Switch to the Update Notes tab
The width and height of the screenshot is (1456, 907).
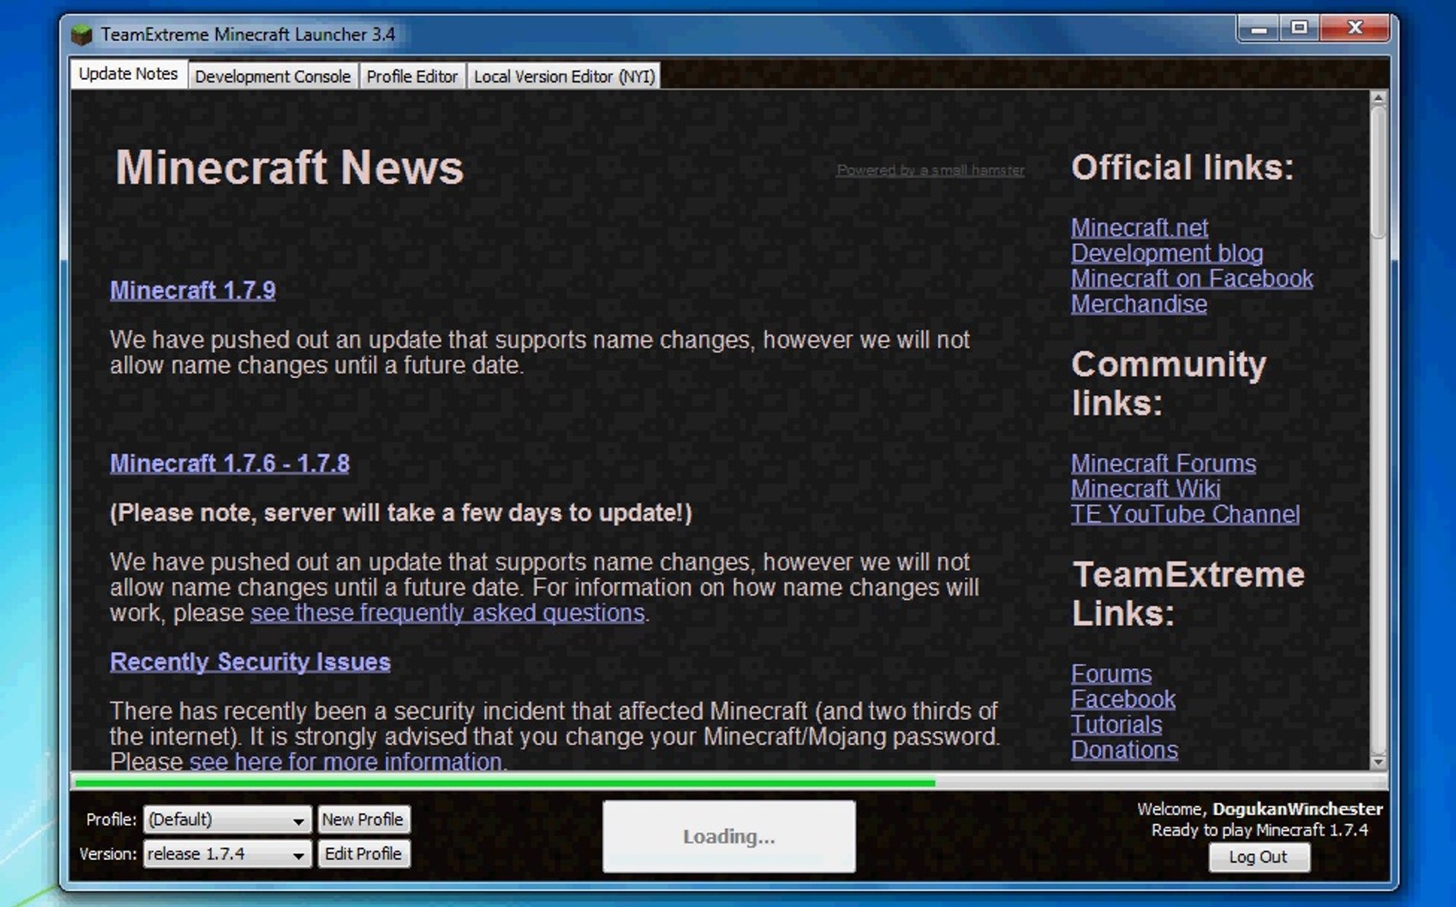tap(129, 74)
